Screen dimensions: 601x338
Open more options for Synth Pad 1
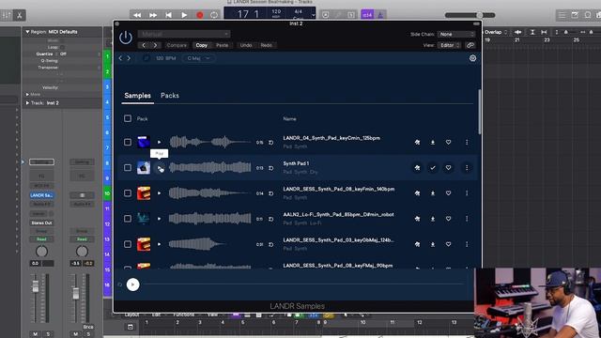[467, 167]
